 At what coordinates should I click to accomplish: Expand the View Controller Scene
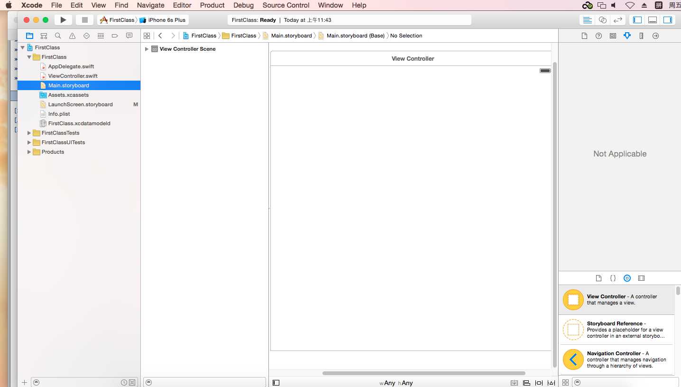[x=147, y=49]
